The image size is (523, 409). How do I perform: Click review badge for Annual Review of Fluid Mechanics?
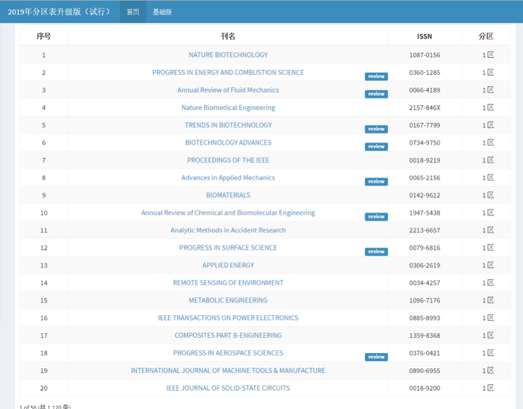coord(376,94)
